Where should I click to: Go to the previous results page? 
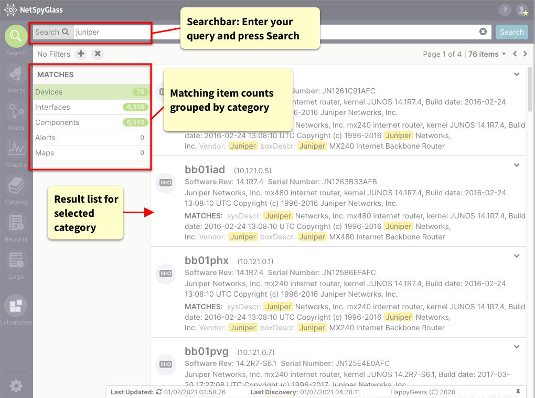(515, 54)
